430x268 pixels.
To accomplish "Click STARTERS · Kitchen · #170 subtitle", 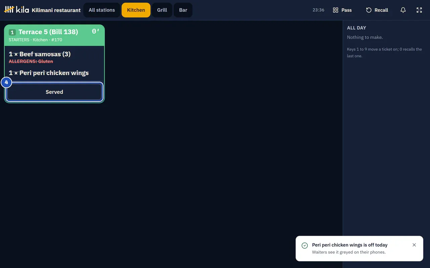I will (35, 40).
